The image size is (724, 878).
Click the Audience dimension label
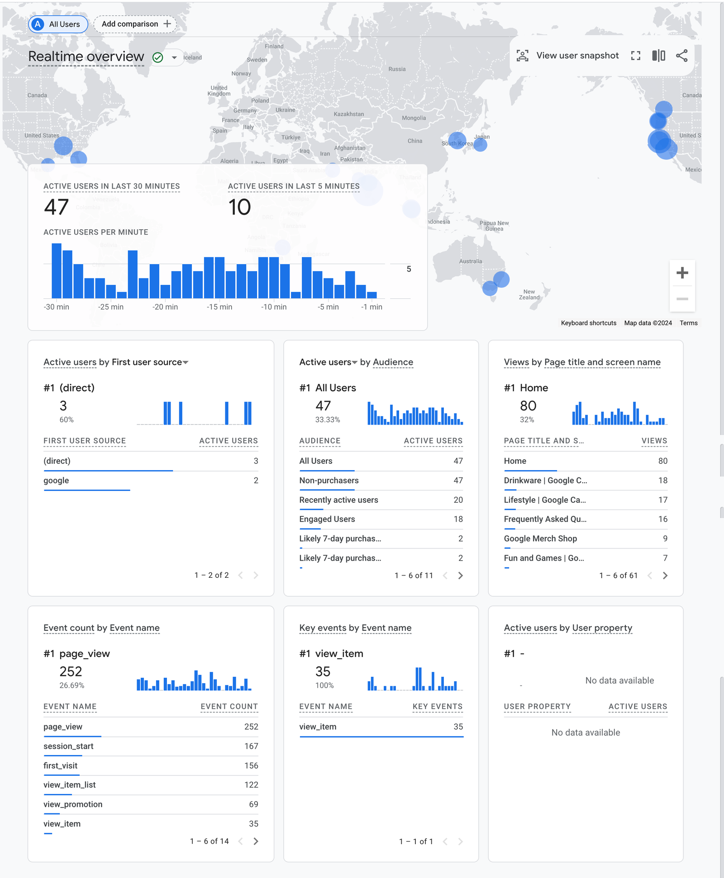click(x=393, y=362)
